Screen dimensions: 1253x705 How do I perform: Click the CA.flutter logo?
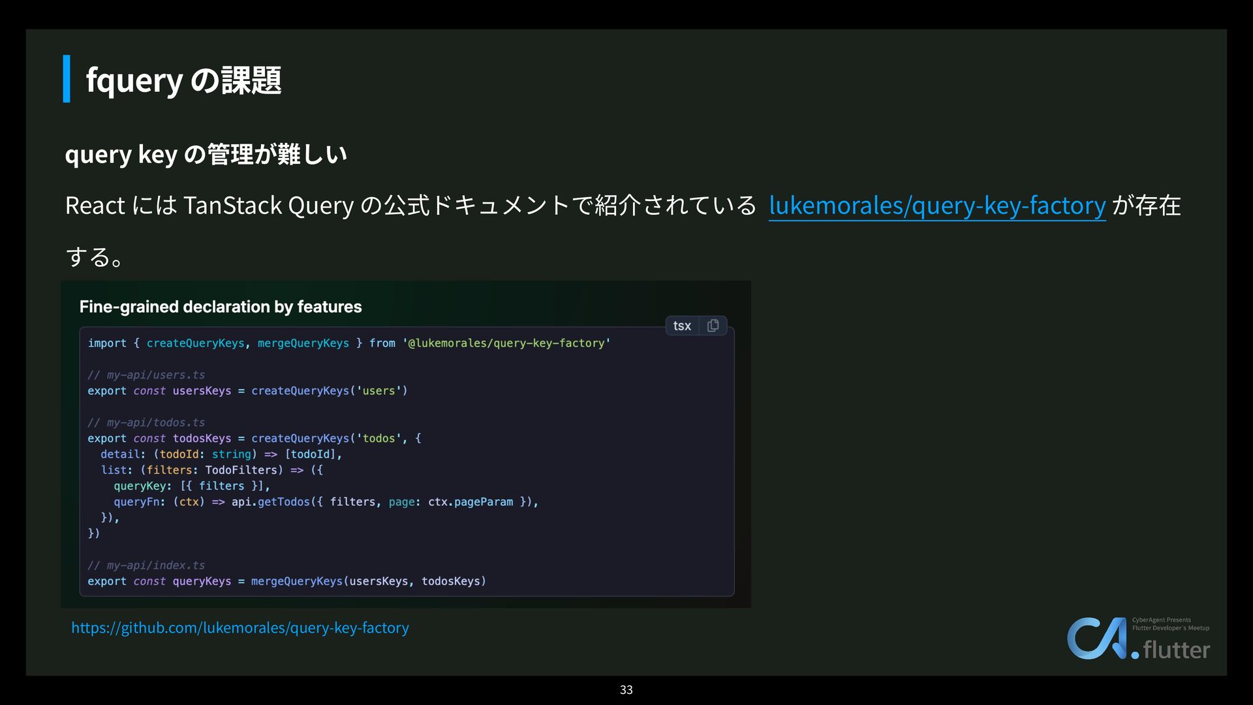1138,638
